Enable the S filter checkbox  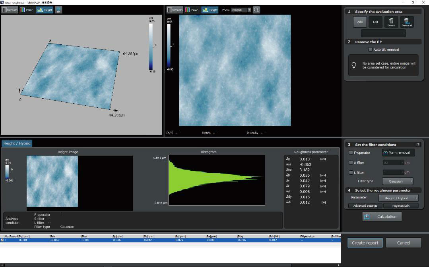[351, 162]
